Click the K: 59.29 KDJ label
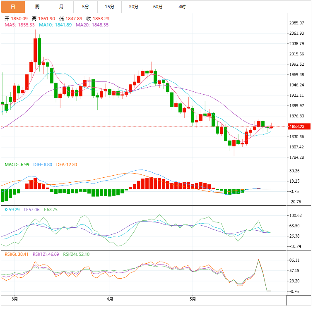 click(x=12, y=210)
